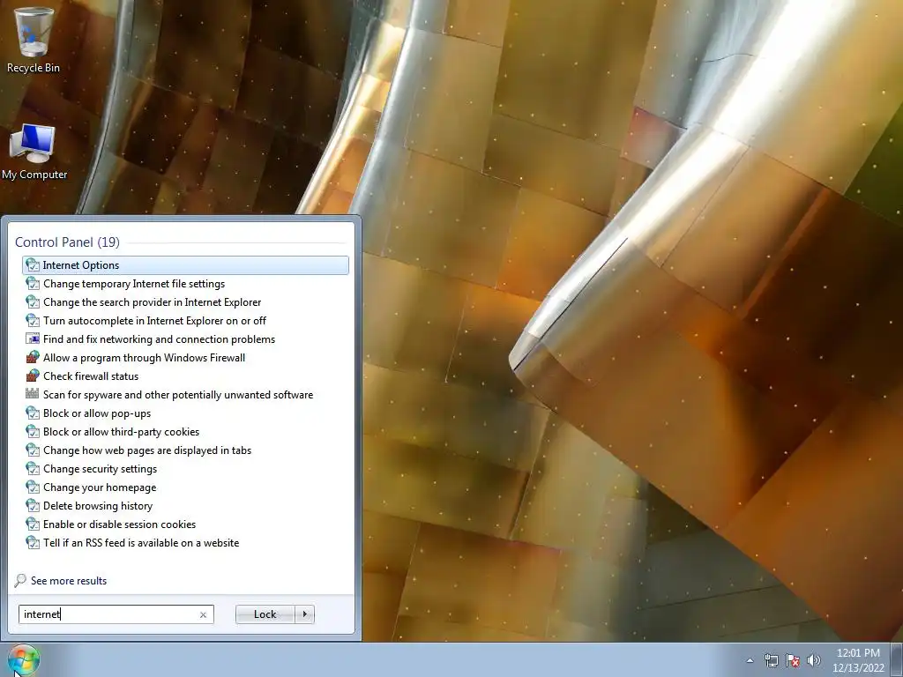The width and height of the screenshot is (903, 677).
Task: Click the icon beside Allow a program through Windows Firewall
Action: pos(33,358)
